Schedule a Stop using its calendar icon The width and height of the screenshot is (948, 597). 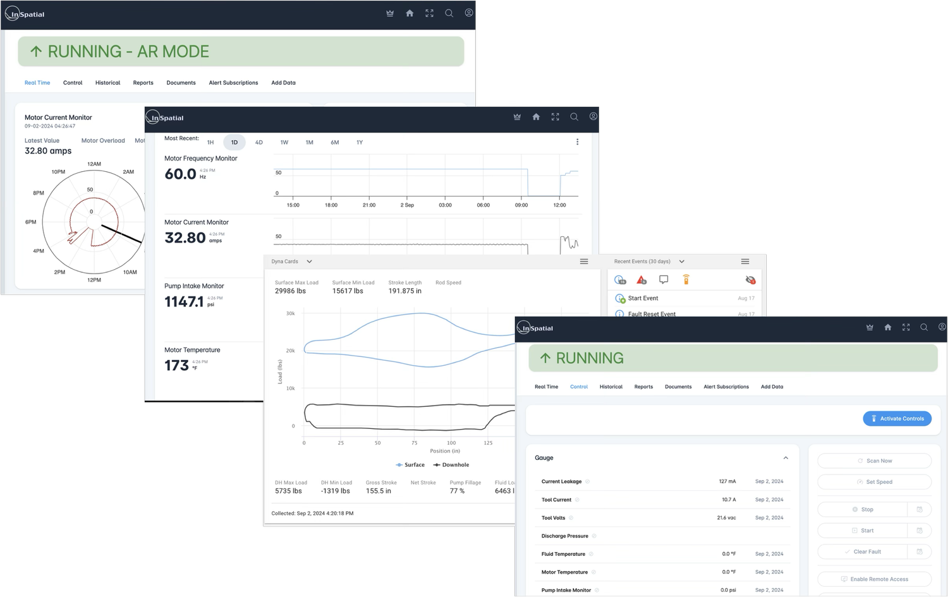click(x=920, y=509)
